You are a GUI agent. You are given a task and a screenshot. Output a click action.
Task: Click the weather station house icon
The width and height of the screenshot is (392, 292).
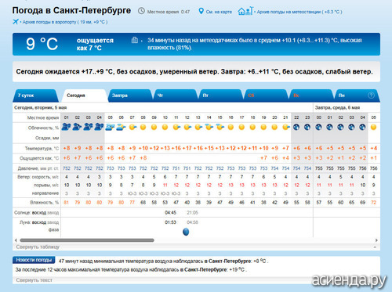tap(245, 11)
